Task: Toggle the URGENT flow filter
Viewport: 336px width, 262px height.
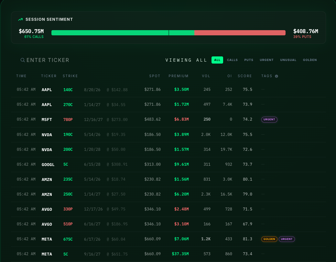Action: 266,60
